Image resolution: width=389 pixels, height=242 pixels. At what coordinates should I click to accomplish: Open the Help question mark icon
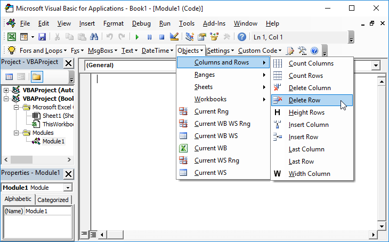point(242,37)
